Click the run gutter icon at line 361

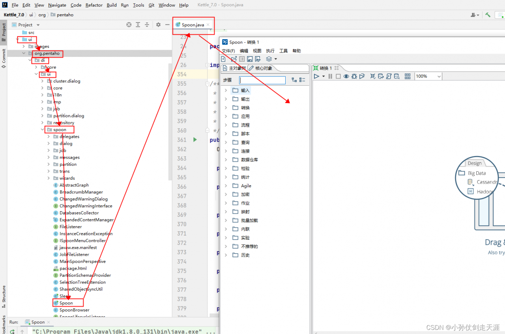tap(195, 139)
